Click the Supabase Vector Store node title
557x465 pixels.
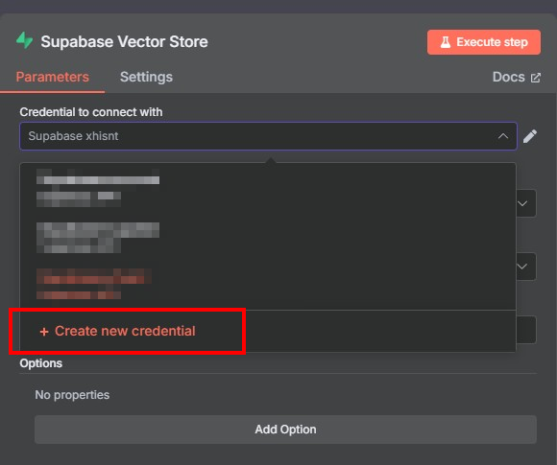click(x=124, y=41)
